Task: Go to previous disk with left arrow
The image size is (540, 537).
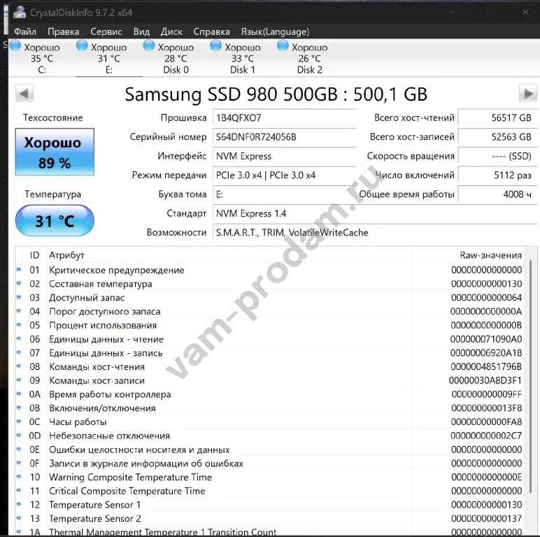Action: (24, 93)
